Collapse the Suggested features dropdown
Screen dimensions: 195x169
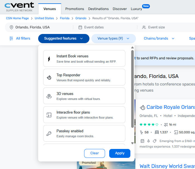pos(64,38)
